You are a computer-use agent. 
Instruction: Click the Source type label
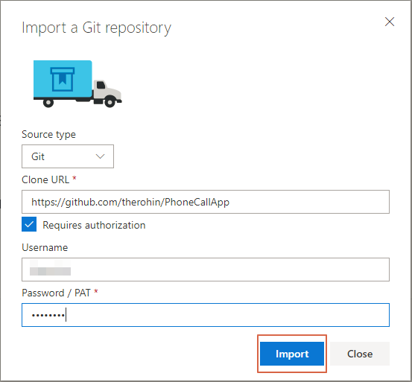48,135
